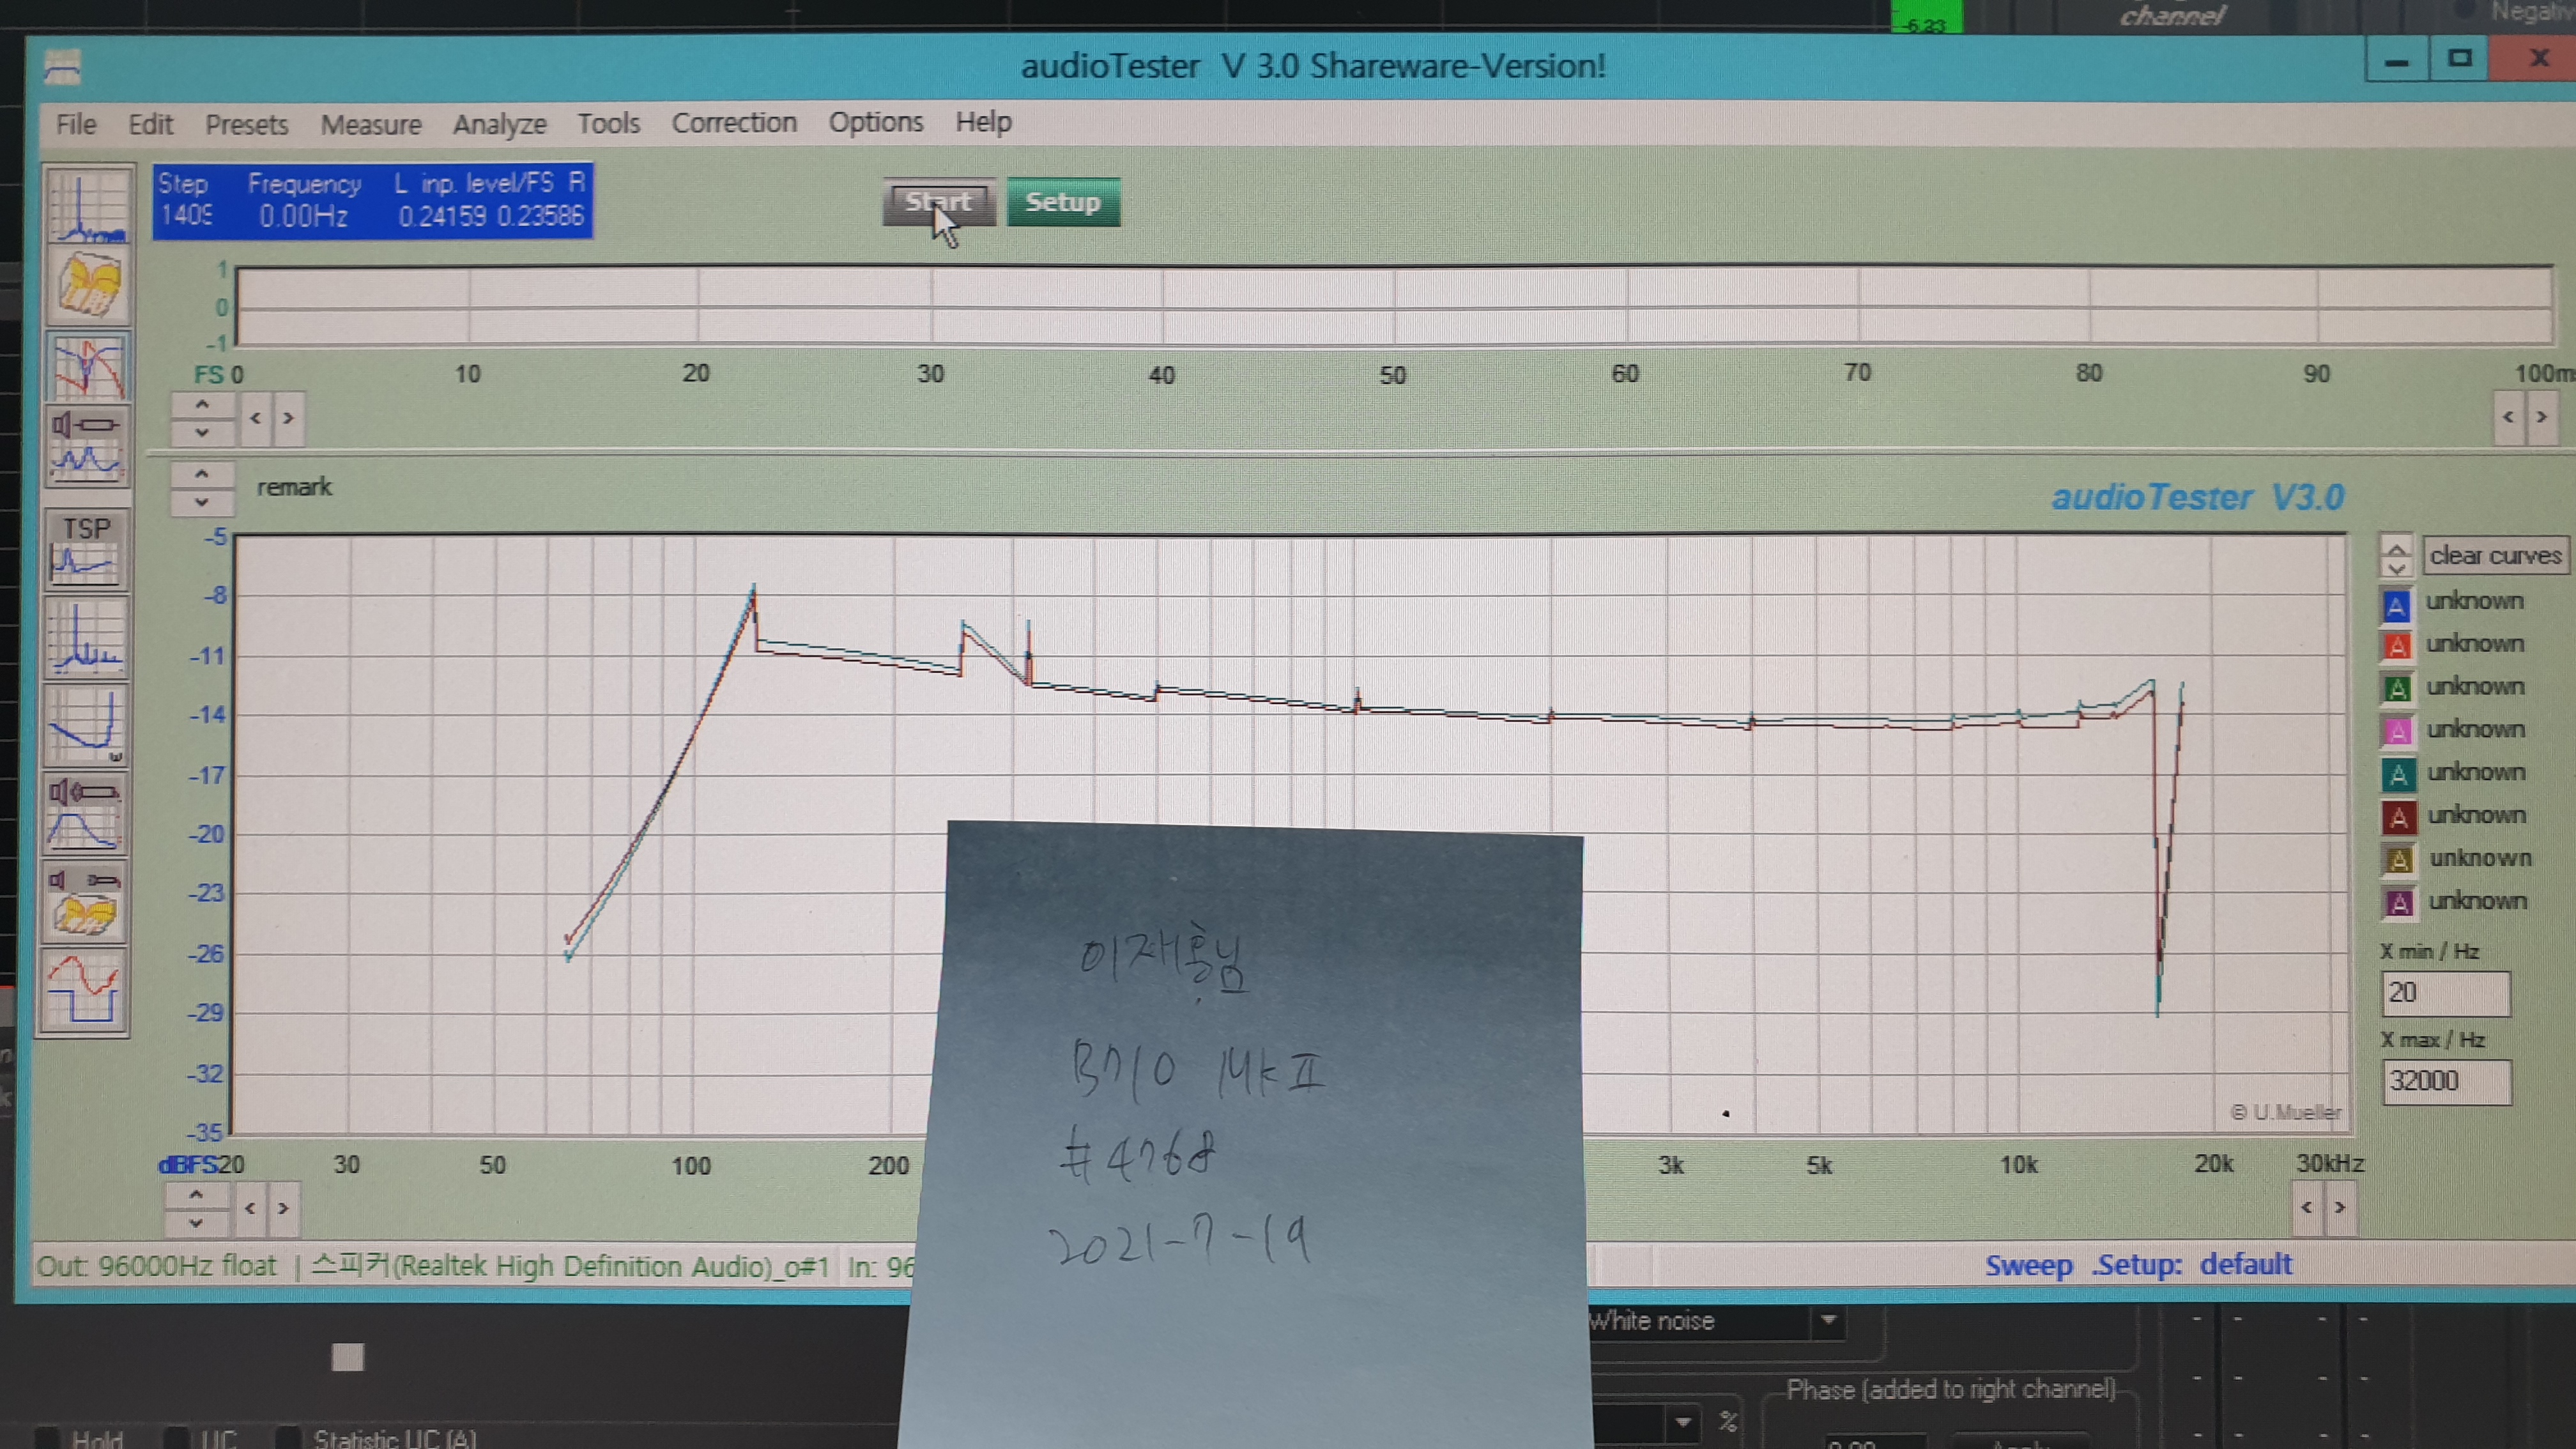Open the 3D waterfall measurement icon
The width and height of the screenshot is (2576, 1449).
tap(87, 285)
